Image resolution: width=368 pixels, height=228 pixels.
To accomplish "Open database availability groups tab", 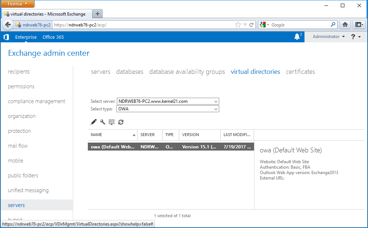I will coord(187,72).
